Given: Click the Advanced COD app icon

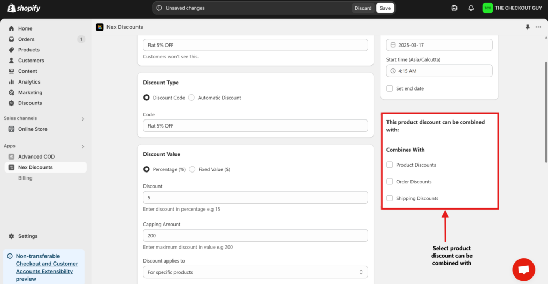Looking at the screenshot, I should coord(12,156).
